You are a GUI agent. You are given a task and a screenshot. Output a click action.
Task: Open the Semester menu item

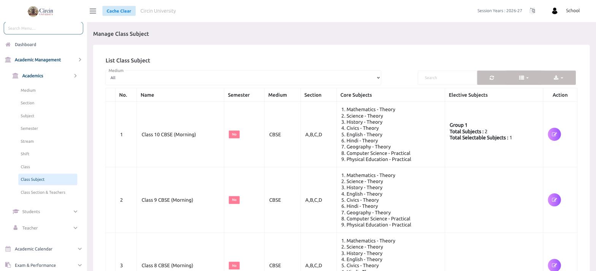29,128
